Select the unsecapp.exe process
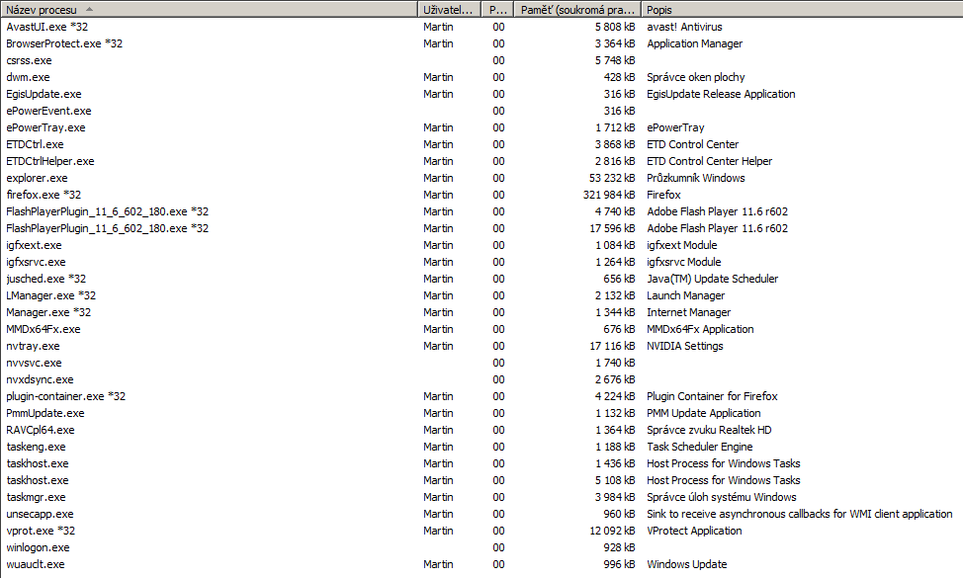The height and width of the screenshot is (578, 963). click(x=40, y=514)
